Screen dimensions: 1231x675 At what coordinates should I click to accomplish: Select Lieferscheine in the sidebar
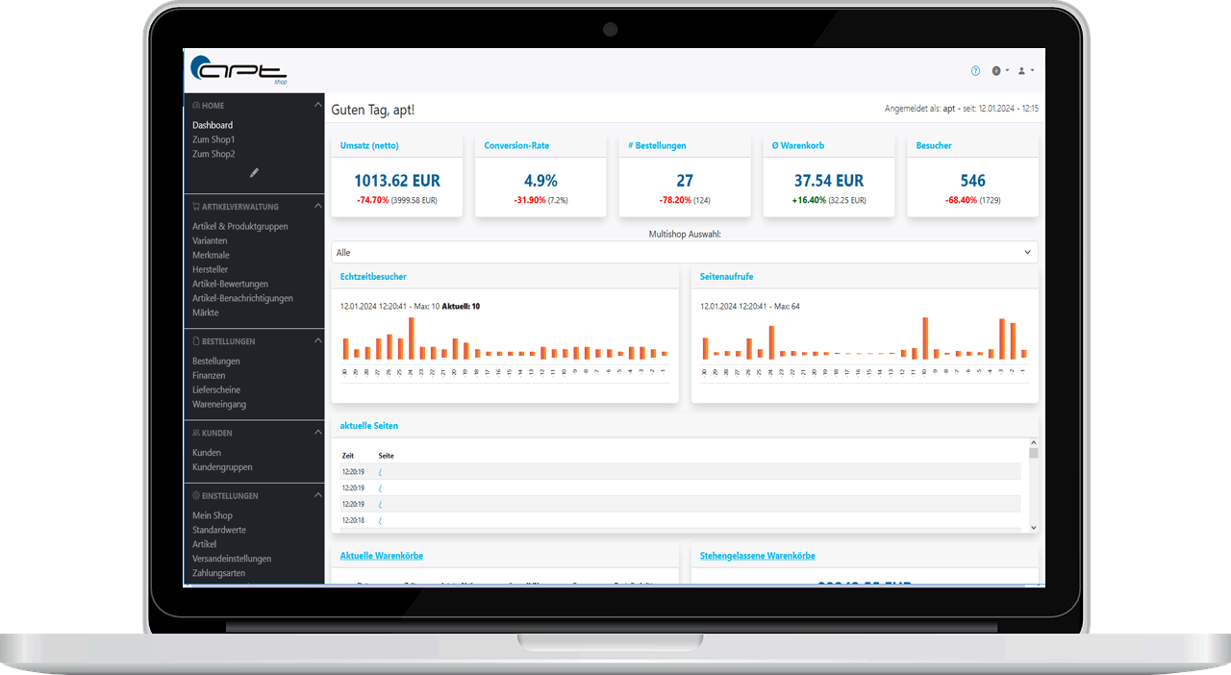[x=216, y=390]
